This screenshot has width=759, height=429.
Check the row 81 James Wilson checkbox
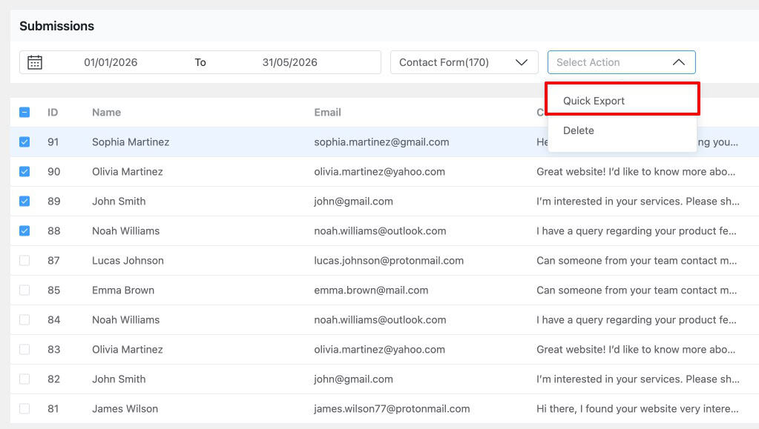pyautogui.click(x=24, y=409)
